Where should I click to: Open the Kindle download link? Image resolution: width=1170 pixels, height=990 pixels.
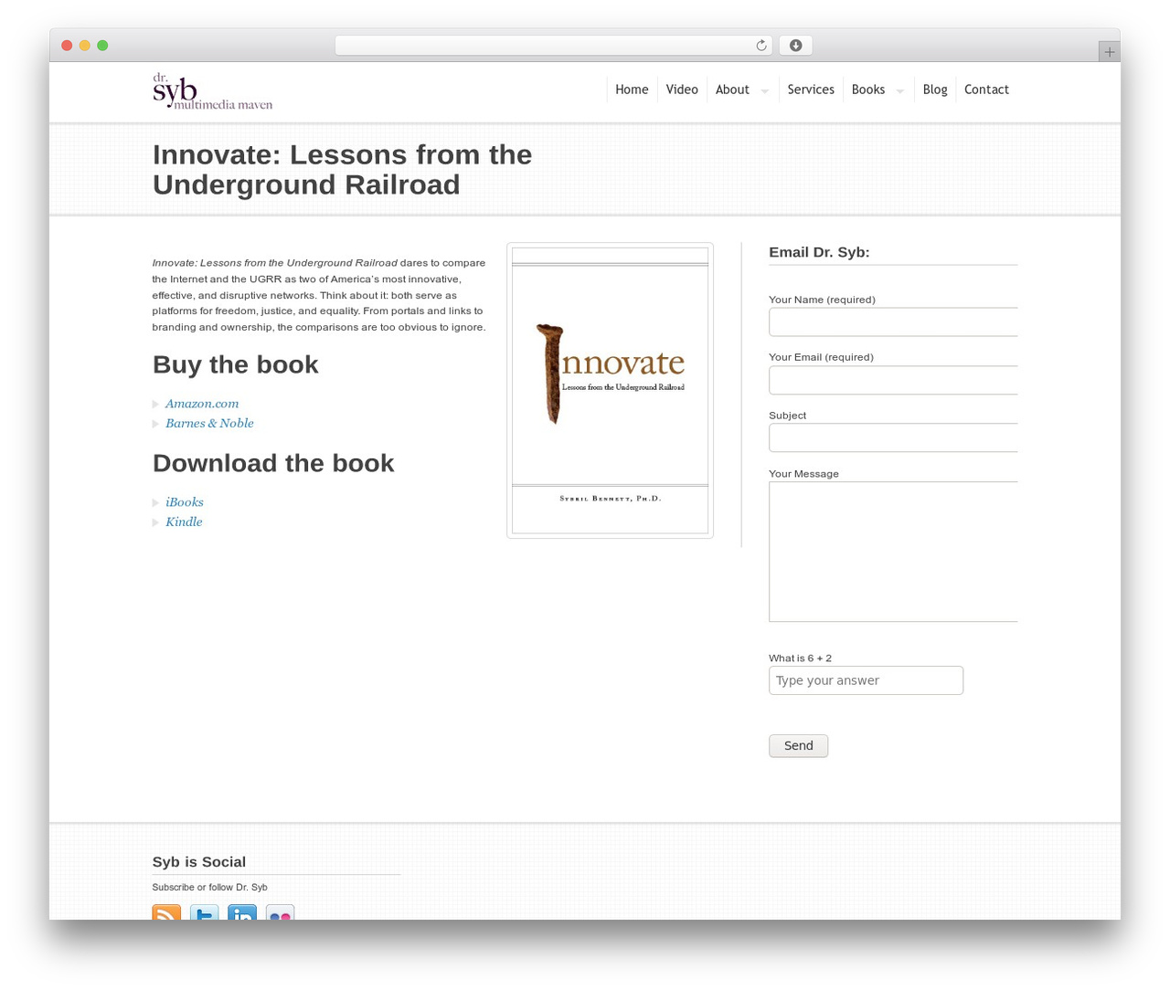coord(184,522)
